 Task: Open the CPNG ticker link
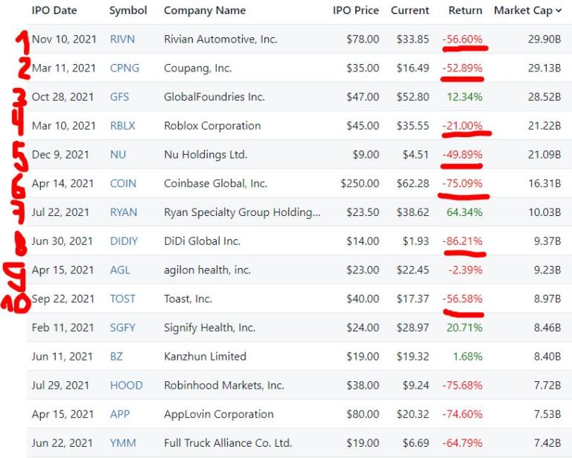(124, 68)
